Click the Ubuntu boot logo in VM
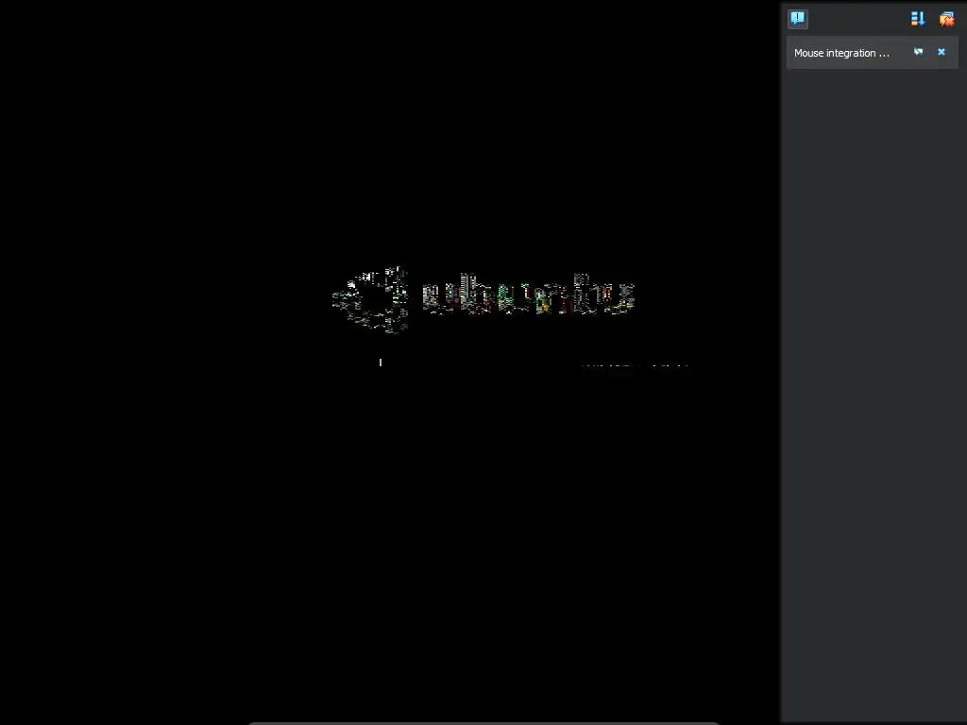 (483, 300)
